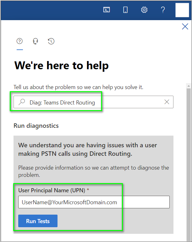Click the 'We're here to help' heading
Viewport: 192px width, 242px height.
[62, 65]
